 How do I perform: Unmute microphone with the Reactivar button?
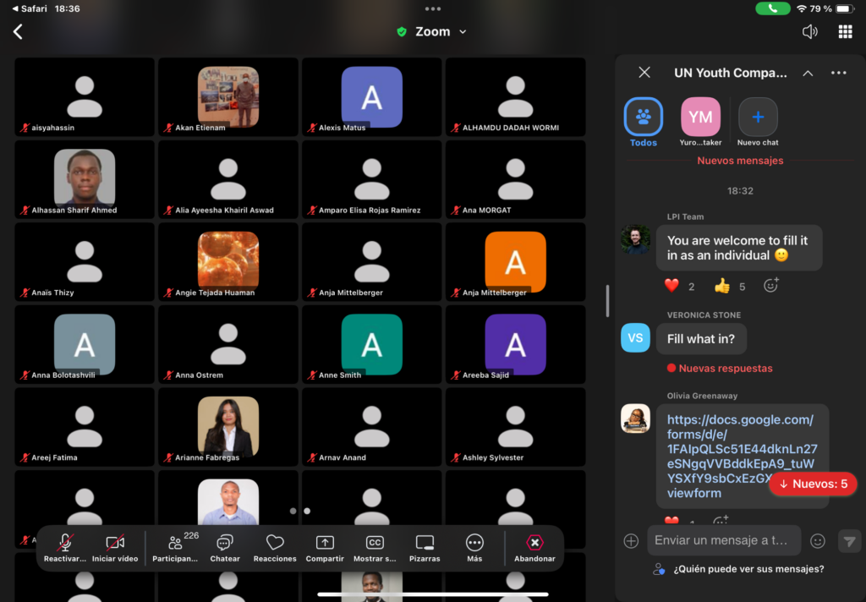65,547
